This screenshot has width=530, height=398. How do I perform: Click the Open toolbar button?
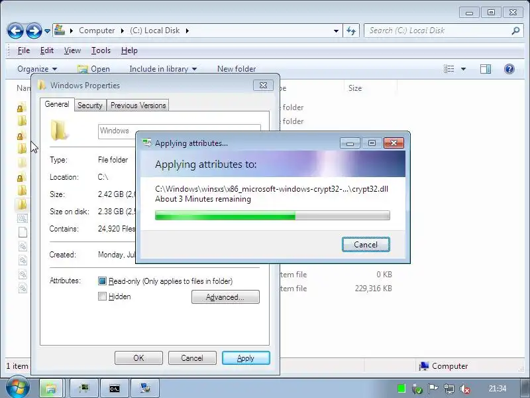[x=93, y=69]
